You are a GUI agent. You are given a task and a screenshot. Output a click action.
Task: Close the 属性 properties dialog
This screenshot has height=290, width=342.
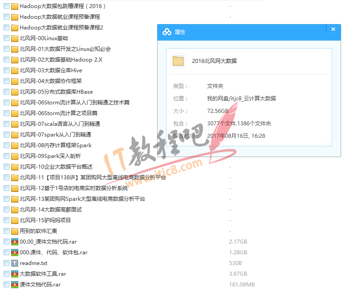333,29
